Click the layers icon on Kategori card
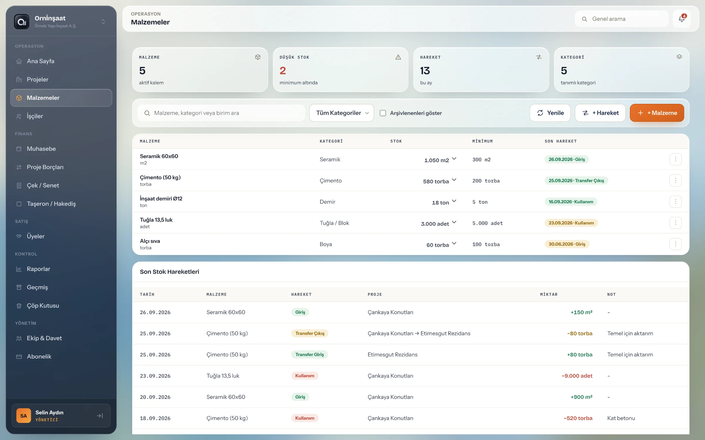This screenshot has height=440, width=705. tap(679, 57)
